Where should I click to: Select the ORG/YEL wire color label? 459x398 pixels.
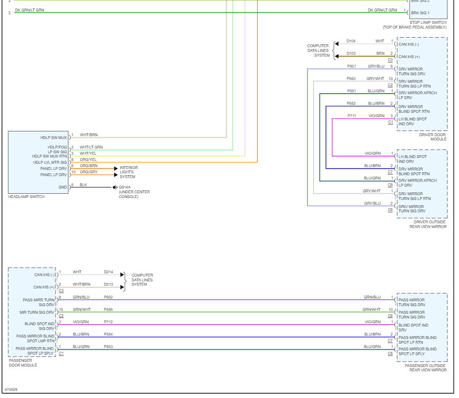coord(88,159)
